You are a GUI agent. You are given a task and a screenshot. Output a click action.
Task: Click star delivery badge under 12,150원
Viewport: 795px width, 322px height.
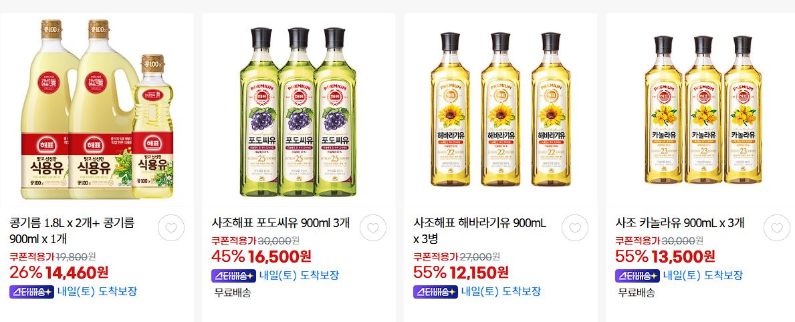(x=435, y=292)
